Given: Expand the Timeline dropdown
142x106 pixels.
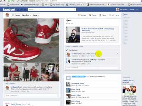Looking at the screenshot, I should pyautogui.click(x=27, y=15).
